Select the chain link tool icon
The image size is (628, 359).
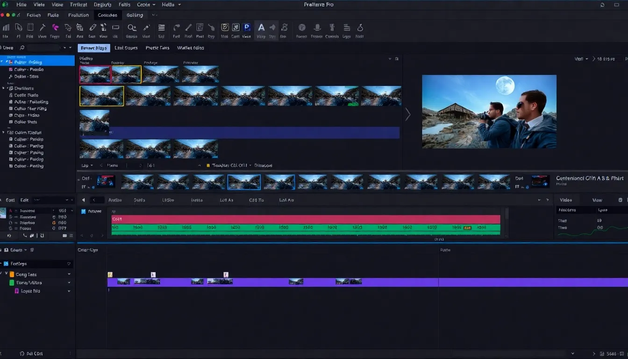click(x=93, y=28)
